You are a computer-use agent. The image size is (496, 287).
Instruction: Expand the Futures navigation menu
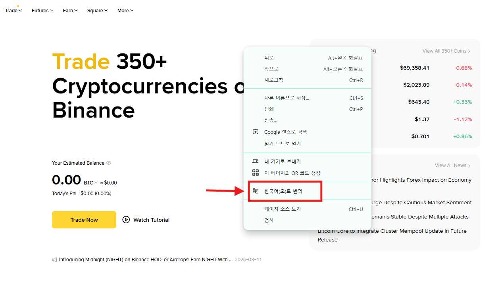[x=42, y=11]
